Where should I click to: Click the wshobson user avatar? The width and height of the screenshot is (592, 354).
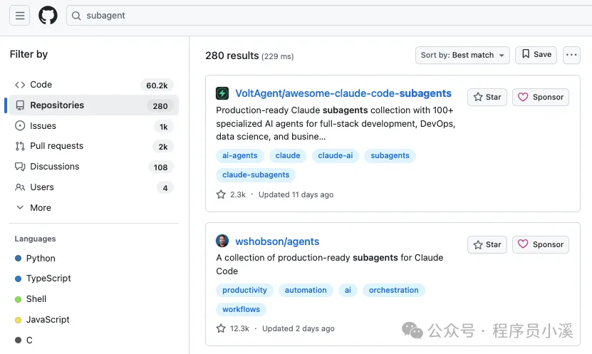222,241
